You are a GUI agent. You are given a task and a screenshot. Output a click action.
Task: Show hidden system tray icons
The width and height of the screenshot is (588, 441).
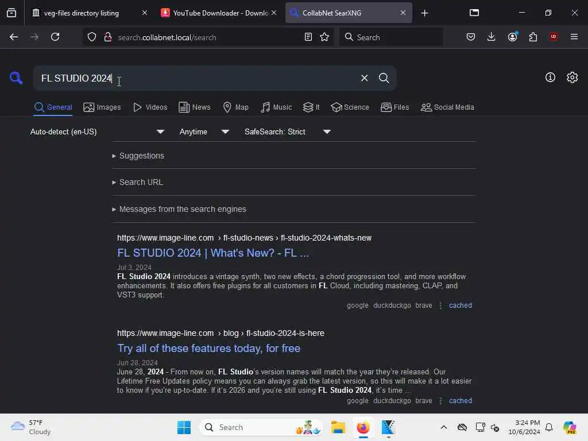coord(444,427)
